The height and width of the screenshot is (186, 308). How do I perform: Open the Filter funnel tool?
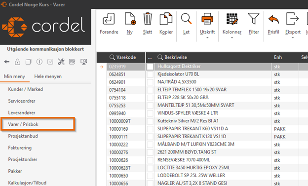(254, 19)
